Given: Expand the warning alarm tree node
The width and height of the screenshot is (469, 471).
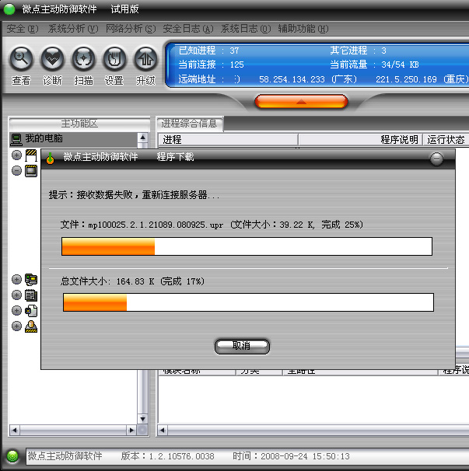Looking at the screenshot, I should [x=16, y=326].
